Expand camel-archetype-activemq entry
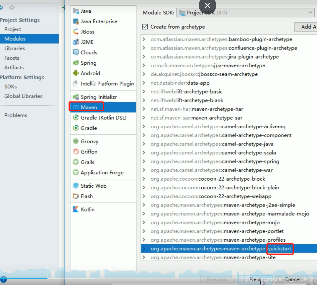 [x=144, y=127]
